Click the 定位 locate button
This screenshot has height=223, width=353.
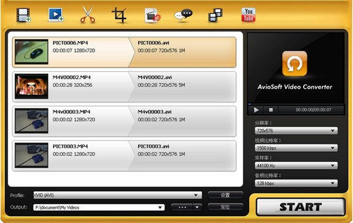tap(225, 207)
